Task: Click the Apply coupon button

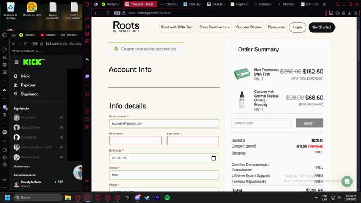Action: pyautogui.click(x=310, y=123)
